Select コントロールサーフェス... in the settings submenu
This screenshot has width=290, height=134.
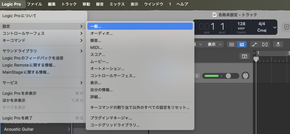(x=140, y=76)
